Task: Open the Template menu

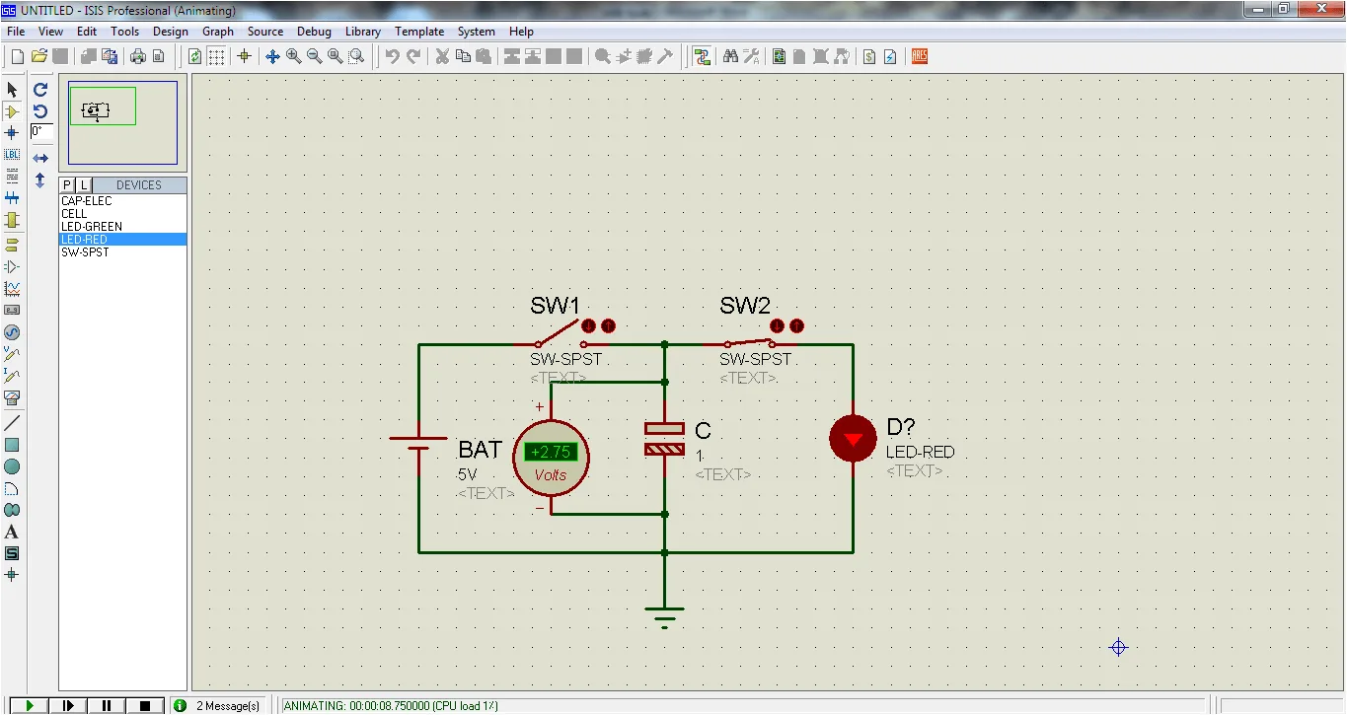Action: pyautogui.click(x=419, y=32)
